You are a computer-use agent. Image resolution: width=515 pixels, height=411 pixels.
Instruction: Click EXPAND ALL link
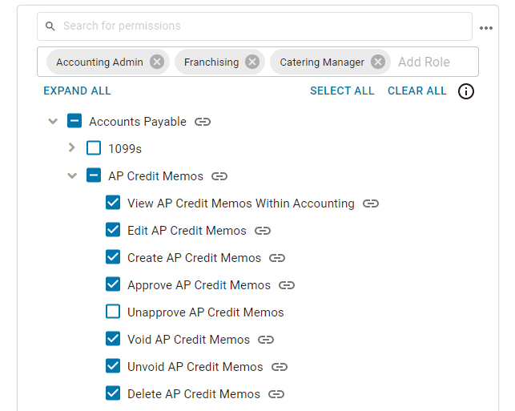(x=77, y=91)
